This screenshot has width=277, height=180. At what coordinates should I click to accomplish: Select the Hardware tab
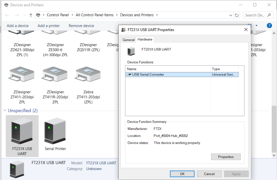pos(145,40)
